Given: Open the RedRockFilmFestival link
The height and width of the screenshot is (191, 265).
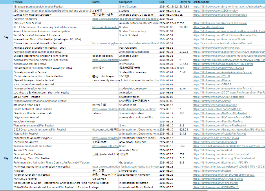Looking at the screenshot, I should [220, 113].
